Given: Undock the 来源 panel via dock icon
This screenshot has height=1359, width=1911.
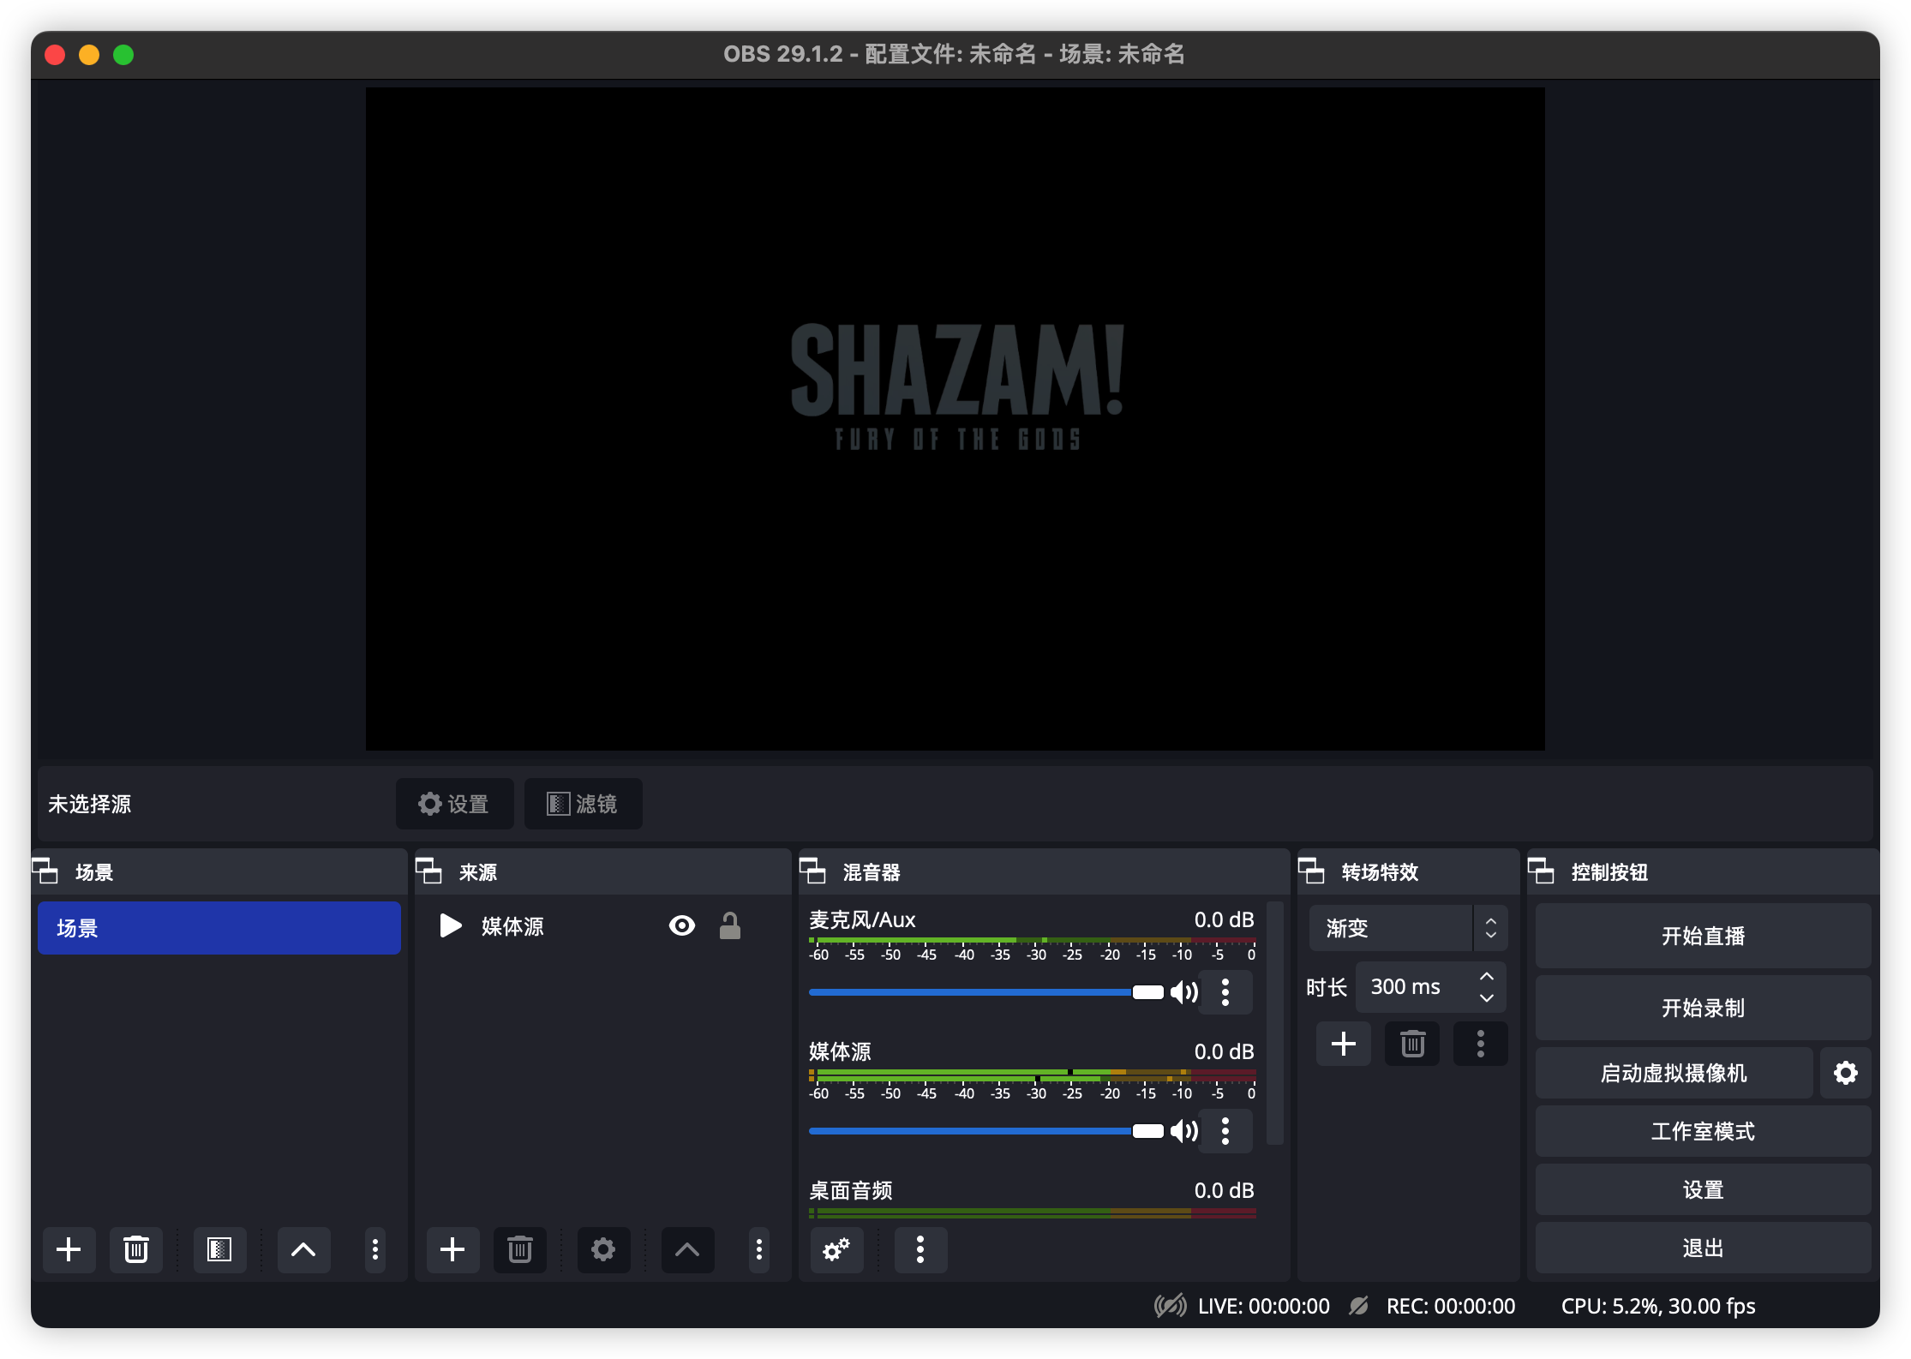Looking at the screenshot, I should pos(428,871).
